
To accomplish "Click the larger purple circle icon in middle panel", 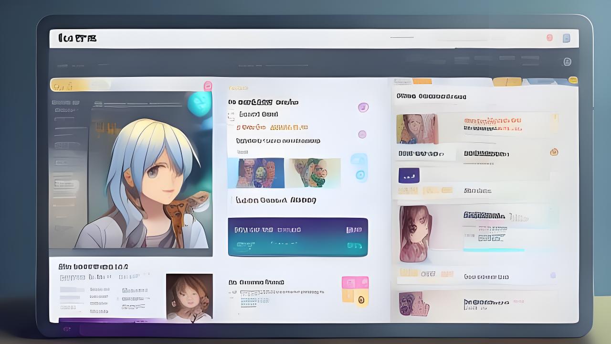I will pyautogui.click(x=363, y=107).
